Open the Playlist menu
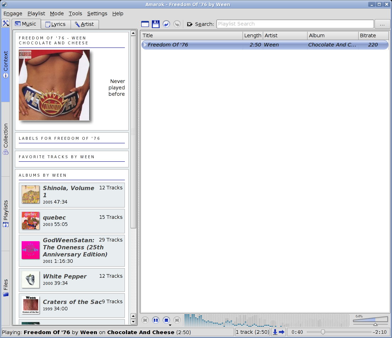Screen dimensions: 392x338 [36, 13]
